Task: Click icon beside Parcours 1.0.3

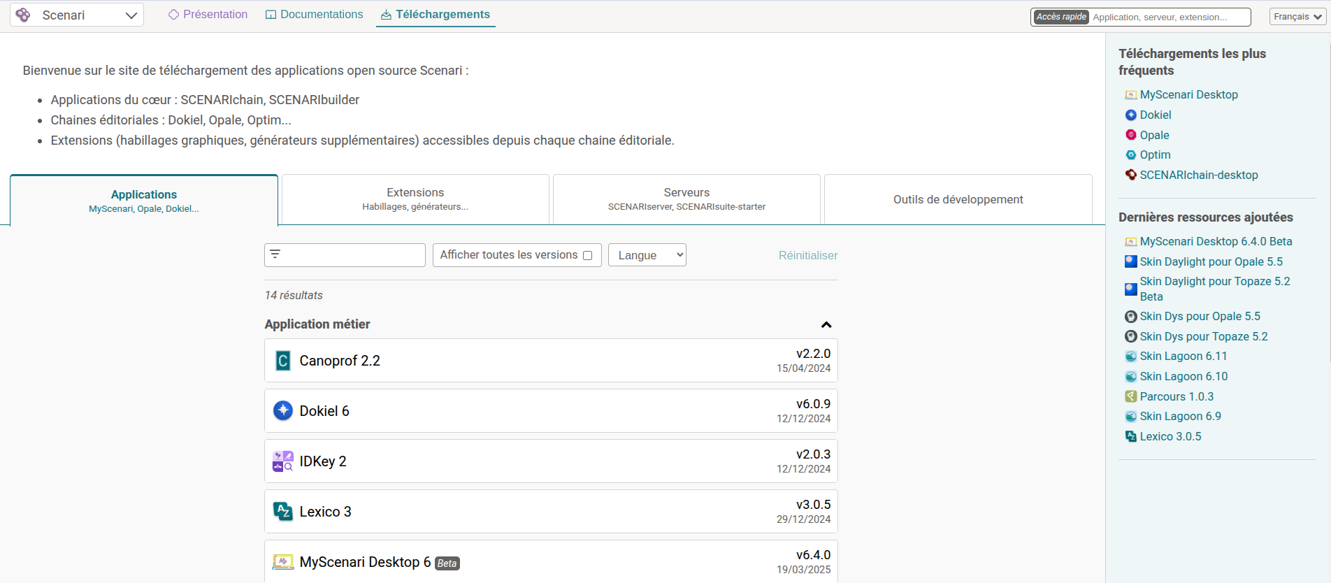Action: (x=1131, y=396)
